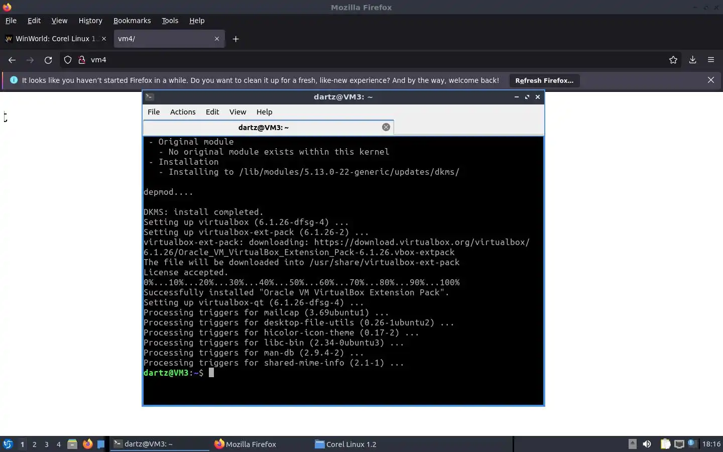Click the show desktop panel icon
This screenshot has width=723, height=452.
[101, 444]
